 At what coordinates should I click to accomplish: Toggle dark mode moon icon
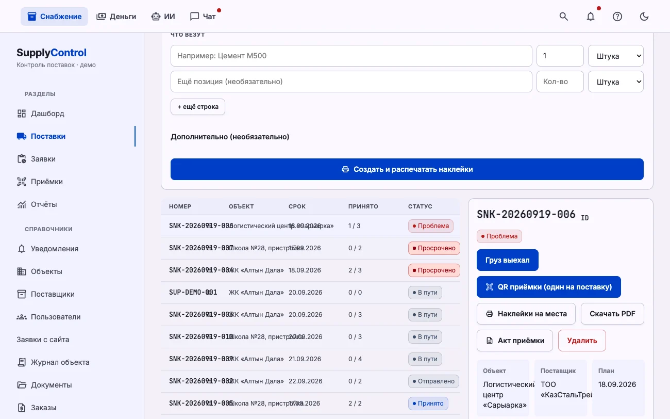[644, 17]
